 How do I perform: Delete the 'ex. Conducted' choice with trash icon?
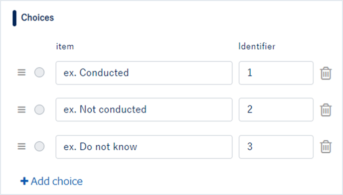326,73
